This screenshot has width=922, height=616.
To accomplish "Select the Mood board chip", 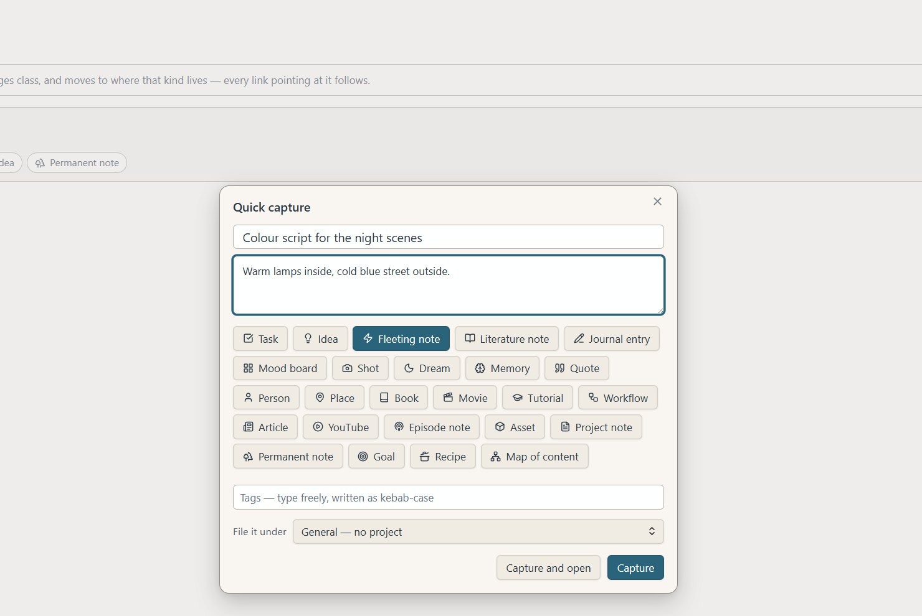I will coord(280,368).
